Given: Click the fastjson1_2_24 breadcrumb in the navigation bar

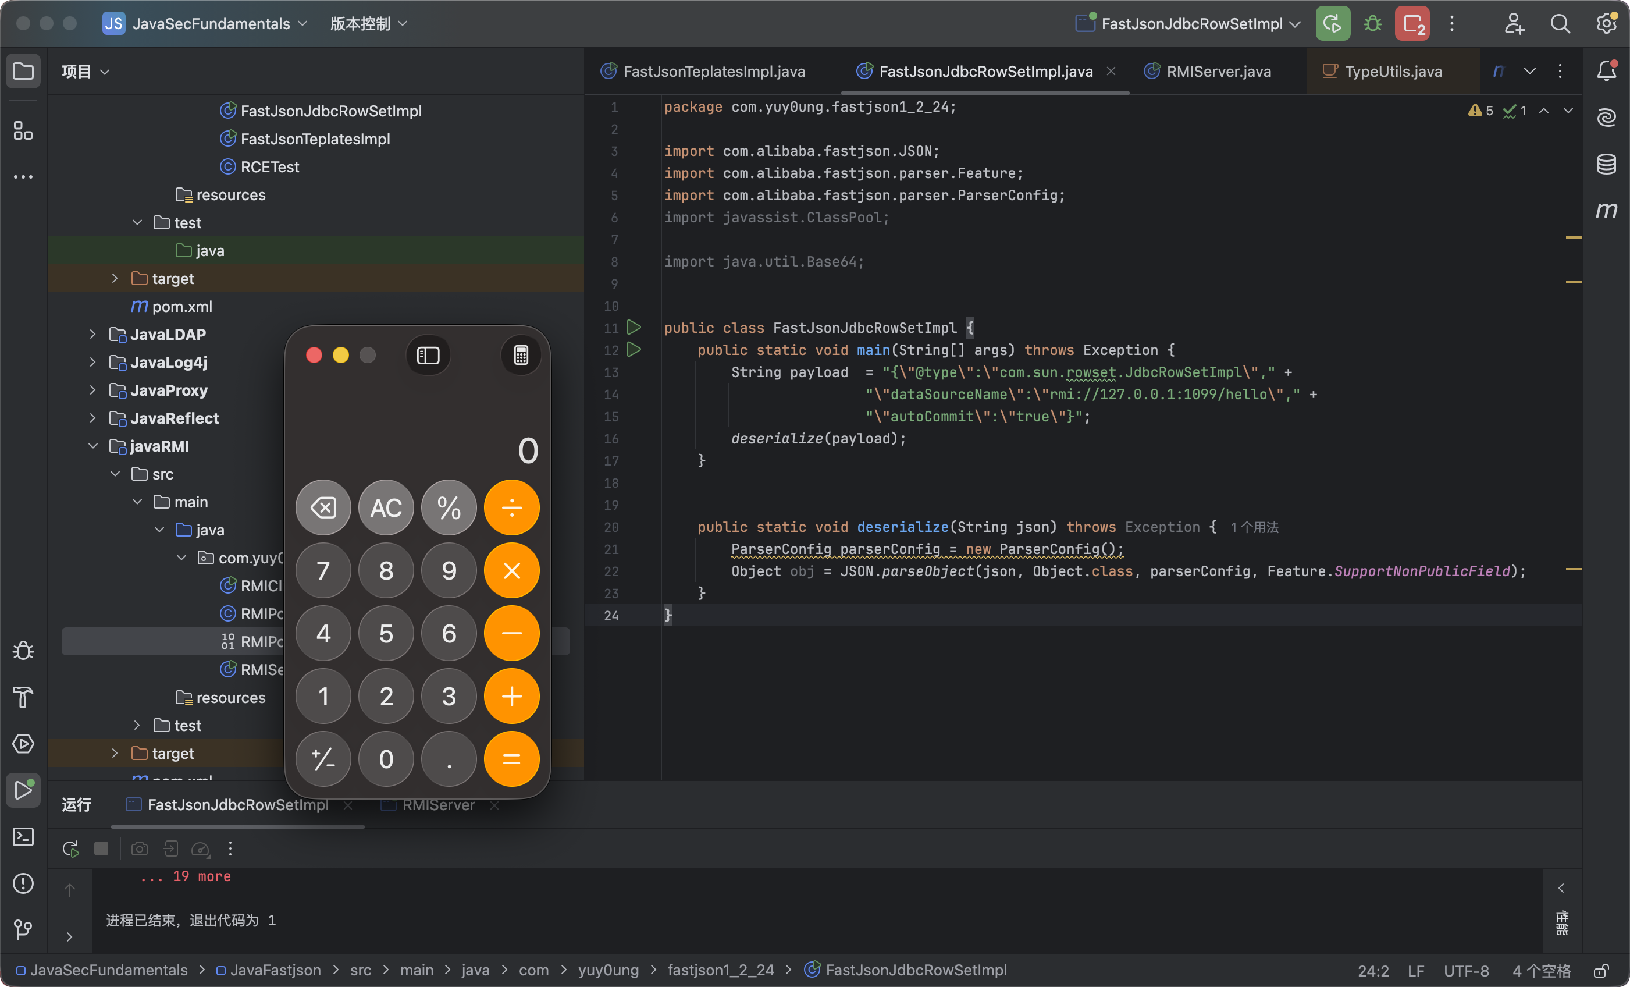Looking at the screenshot, I should click(720, 970).
